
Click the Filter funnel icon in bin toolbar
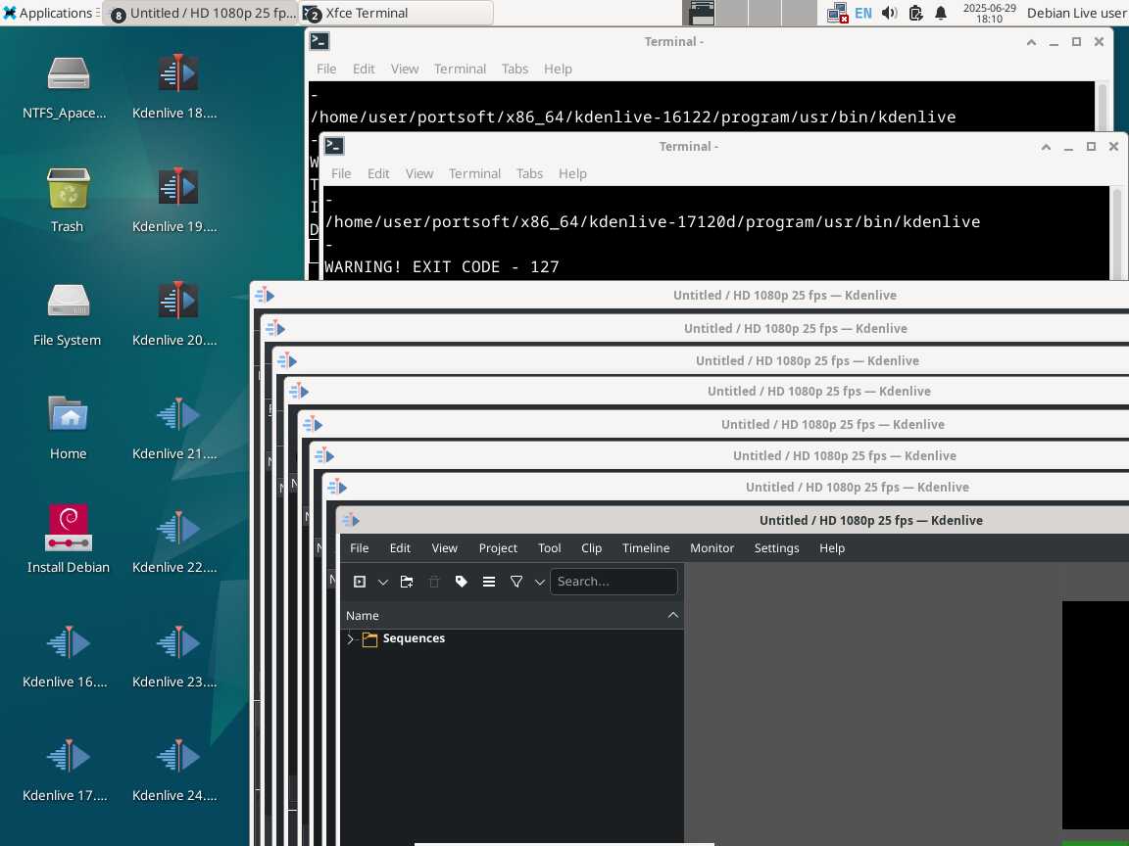point(516,582)
